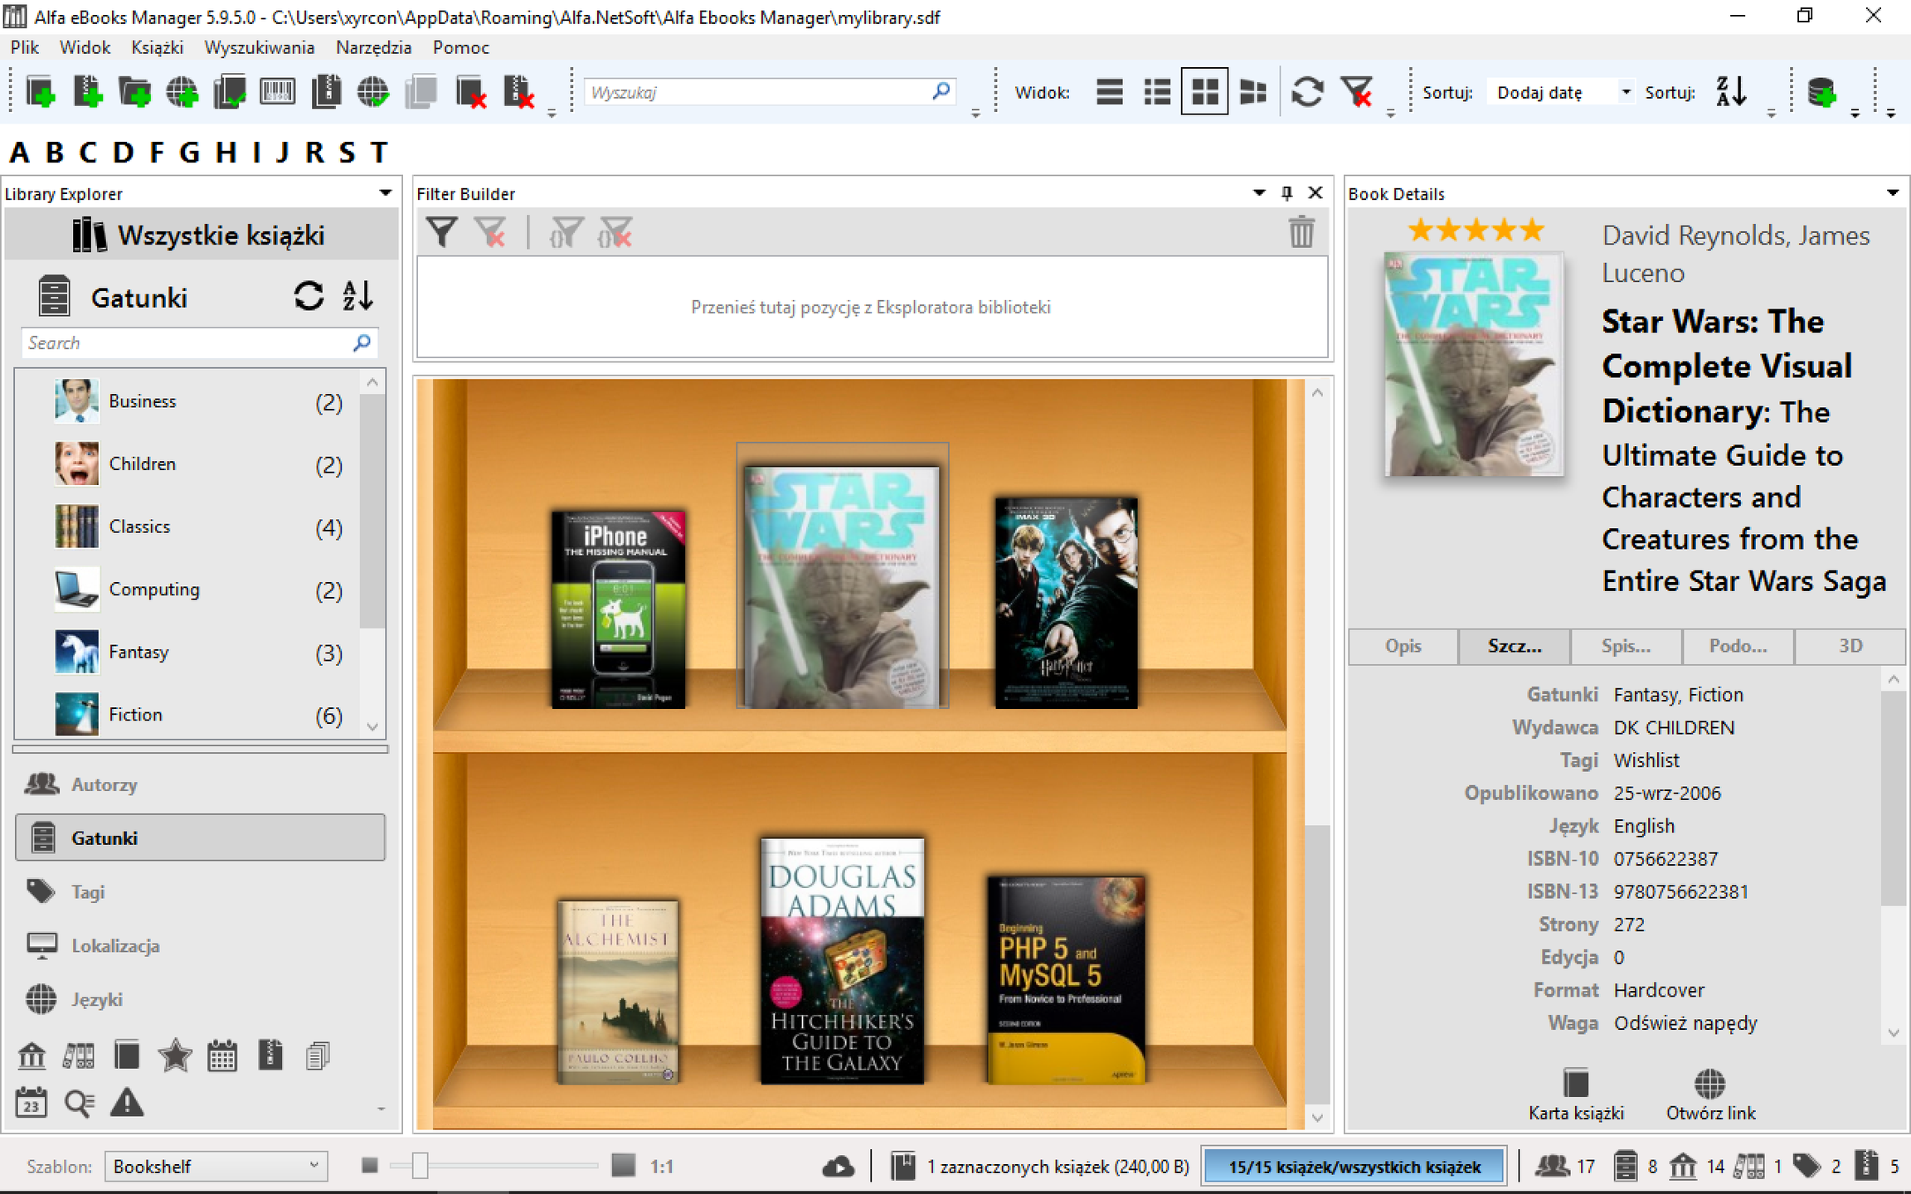Screen dimensions: 1911x1194
Task: Click the Karta książki button
Action: coord(1576,1094)
